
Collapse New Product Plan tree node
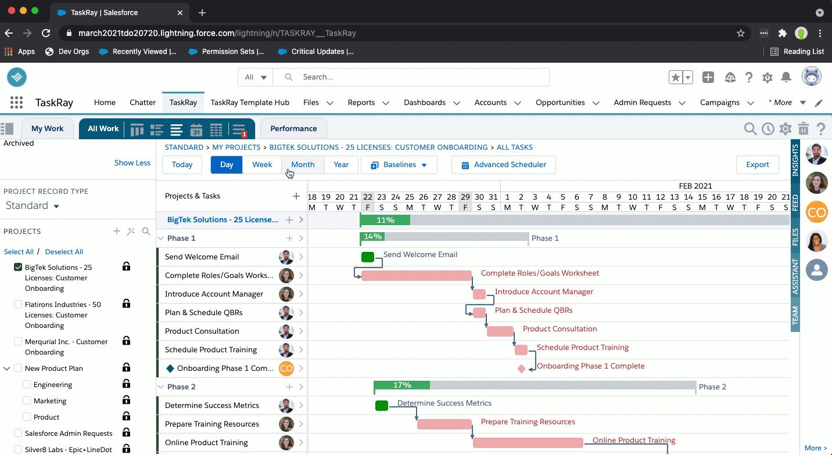(x=7, y=369)
